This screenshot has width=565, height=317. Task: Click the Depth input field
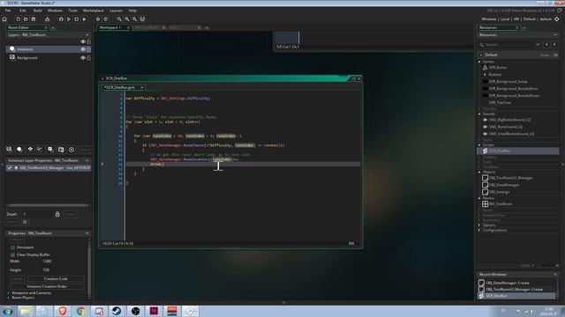pyautogui.click(x=36, y=214)
